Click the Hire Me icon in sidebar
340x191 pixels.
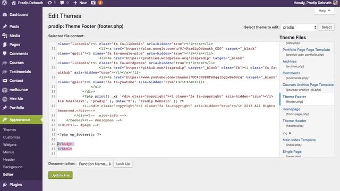pyautogui.click(x=5, y=99)
